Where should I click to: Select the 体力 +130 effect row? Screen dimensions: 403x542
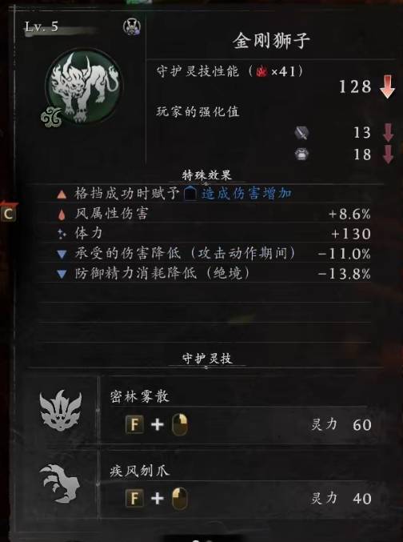214,234
